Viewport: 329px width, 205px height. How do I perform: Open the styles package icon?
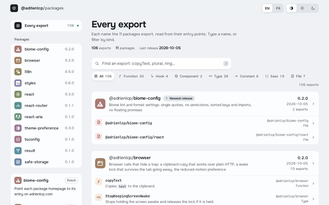[18, 83]
